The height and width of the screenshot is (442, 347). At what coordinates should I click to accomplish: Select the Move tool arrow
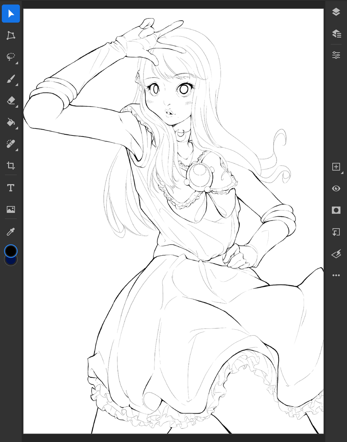(x=11, y=14)
